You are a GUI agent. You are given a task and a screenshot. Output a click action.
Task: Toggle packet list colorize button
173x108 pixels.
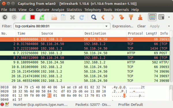[x=152, y=17]
